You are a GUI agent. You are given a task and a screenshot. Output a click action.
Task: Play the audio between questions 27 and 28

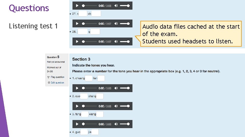77,24
